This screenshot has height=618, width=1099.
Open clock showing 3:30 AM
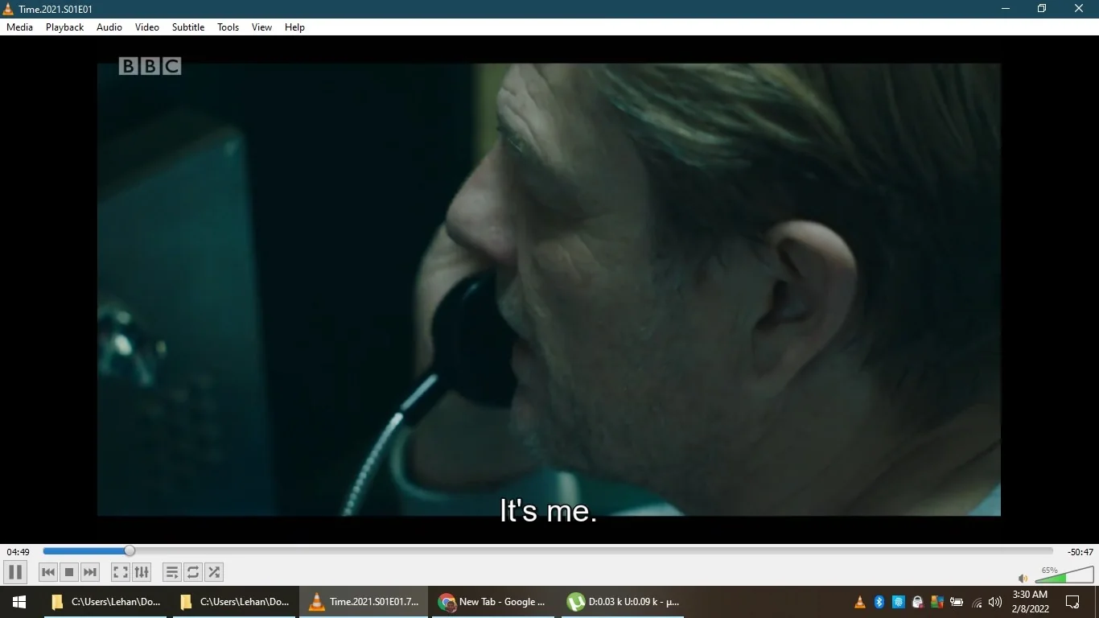1031,602
